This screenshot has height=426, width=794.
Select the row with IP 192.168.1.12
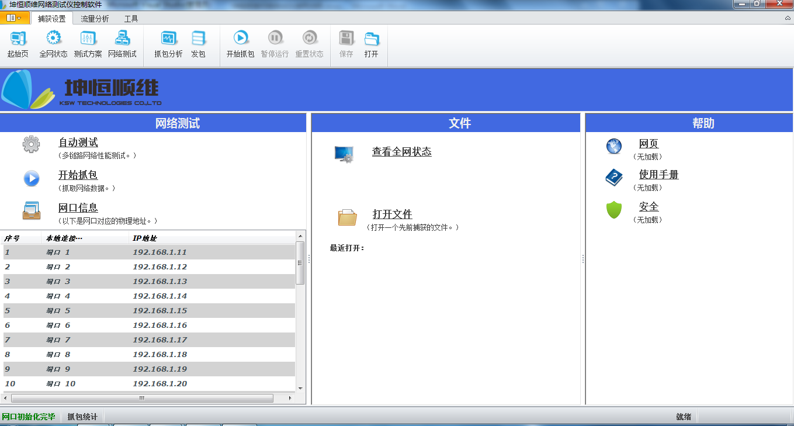point(150,267)
